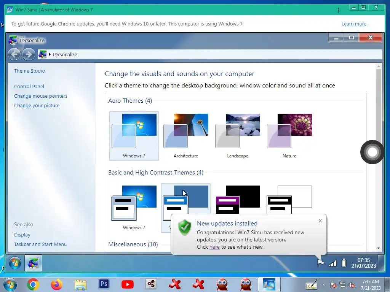Click the pen tablet icon in host tray
Image resolution: width=390 pixels, height=292 pixels.
tap(312, 284)
